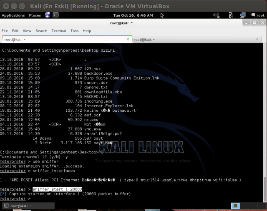
Task: Close the root@kali terminal window
Action: tap(262, 23)
